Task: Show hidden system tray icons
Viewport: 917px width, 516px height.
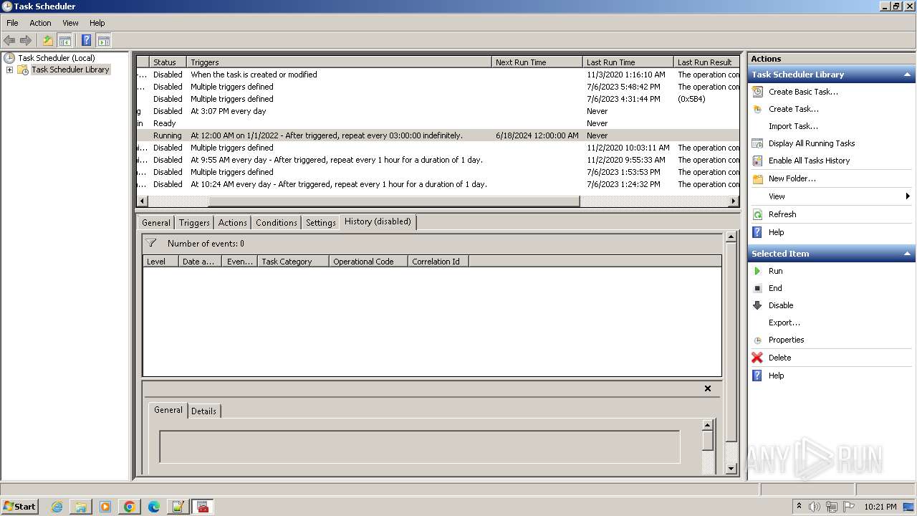Action: click(x=800, y=507)
